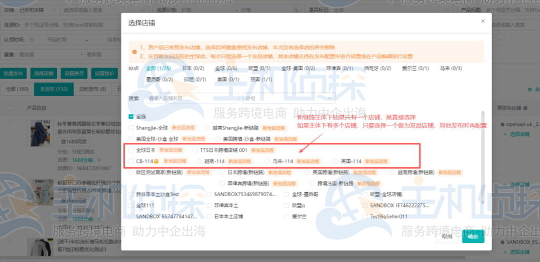
Task: Filter by 菲律宾 (0/1) site tab
Action: [x=340, y=68]
